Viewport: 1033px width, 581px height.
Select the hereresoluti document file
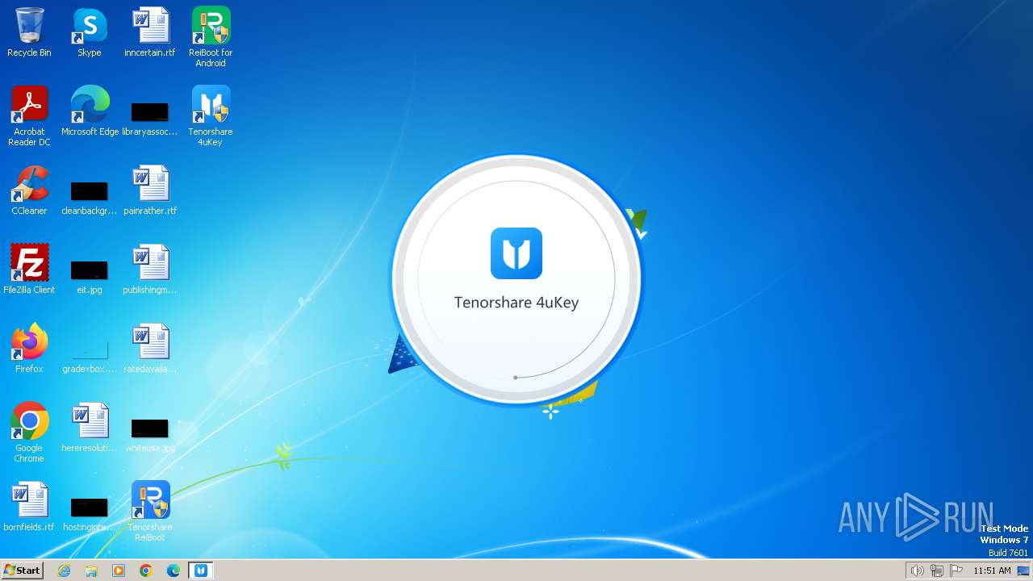pyautogui.click(x=90, y=427)
